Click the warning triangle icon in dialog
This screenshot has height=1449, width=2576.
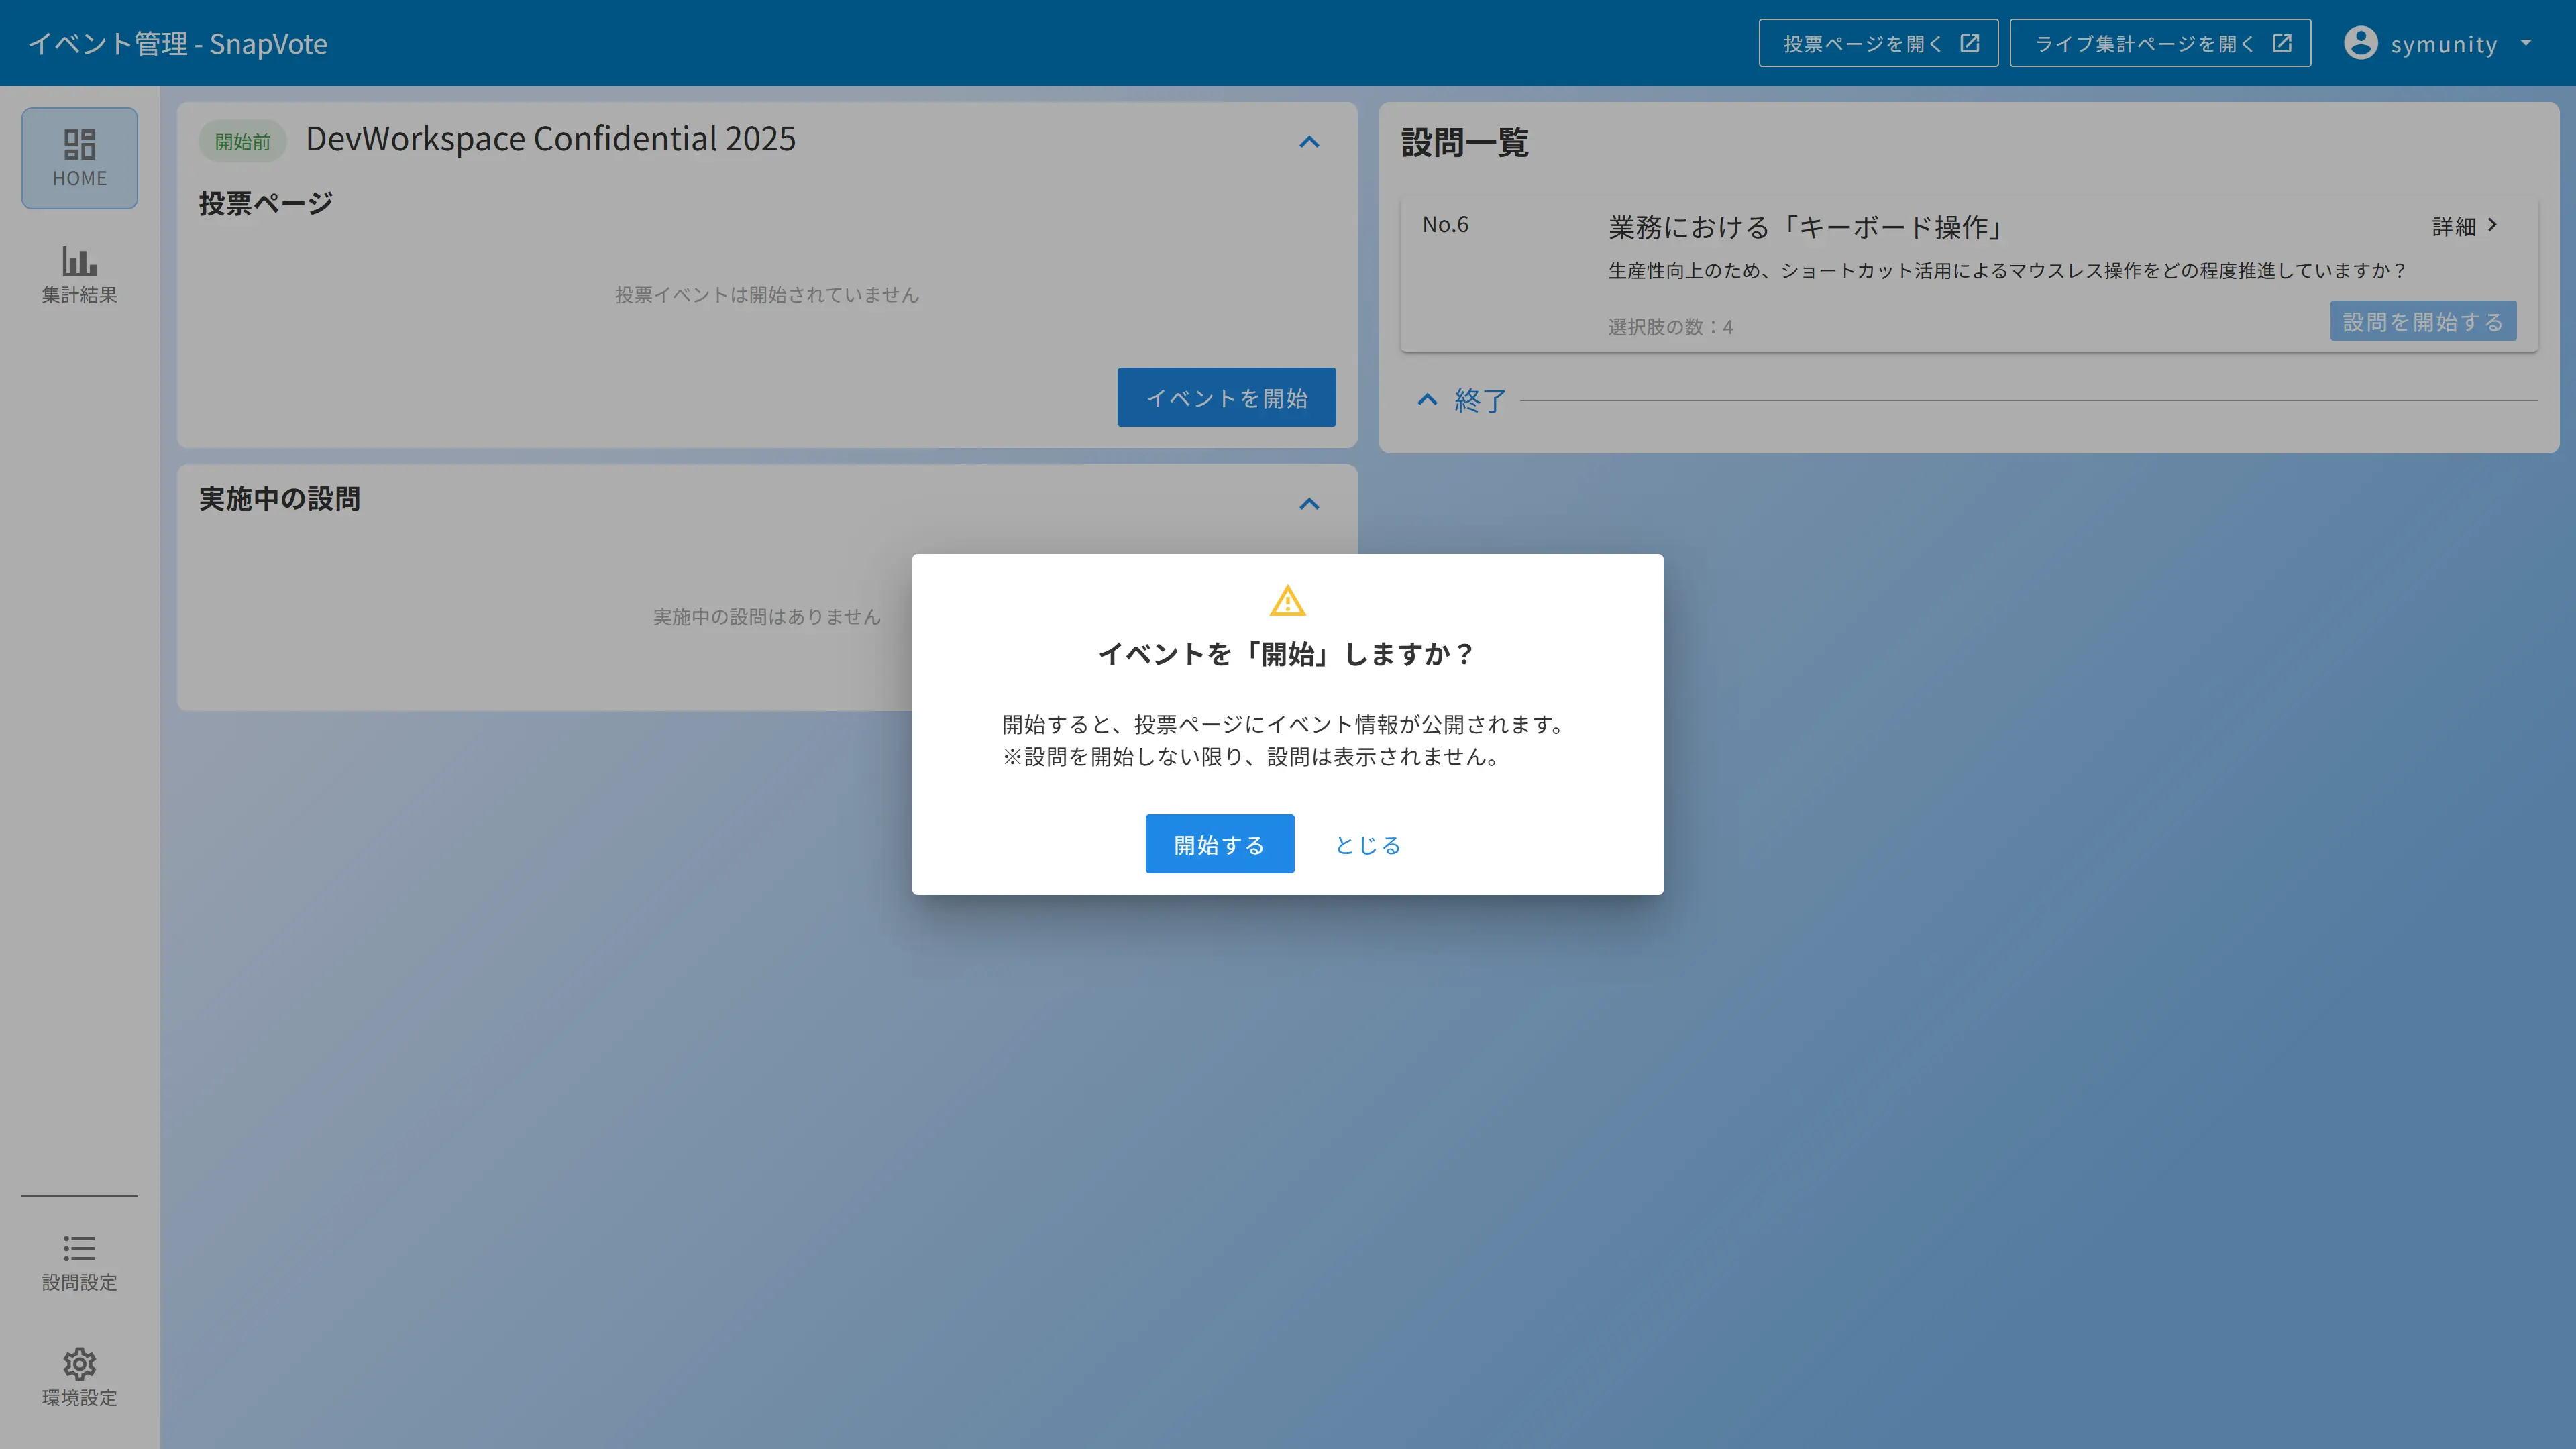click(1288, 602)
